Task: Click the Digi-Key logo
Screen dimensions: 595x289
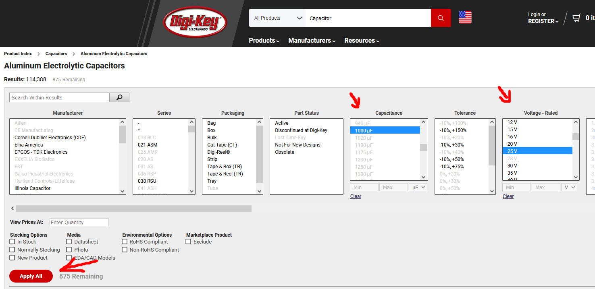Action: click(195, 22)
